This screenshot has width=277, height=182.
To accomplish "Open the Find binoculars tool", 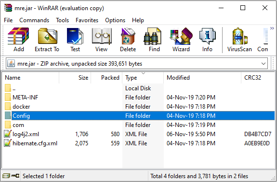I will (x=154, y=40).
